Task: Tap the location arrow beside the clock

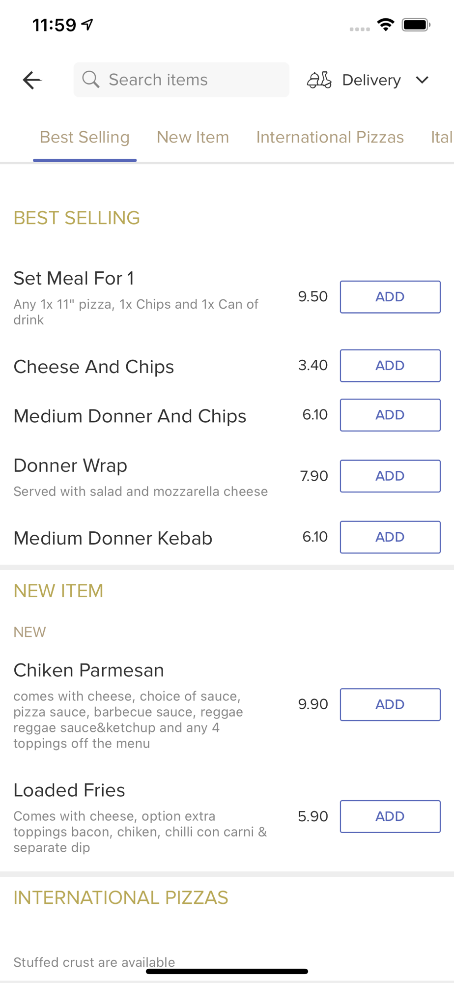Action: tap(87, 25)
